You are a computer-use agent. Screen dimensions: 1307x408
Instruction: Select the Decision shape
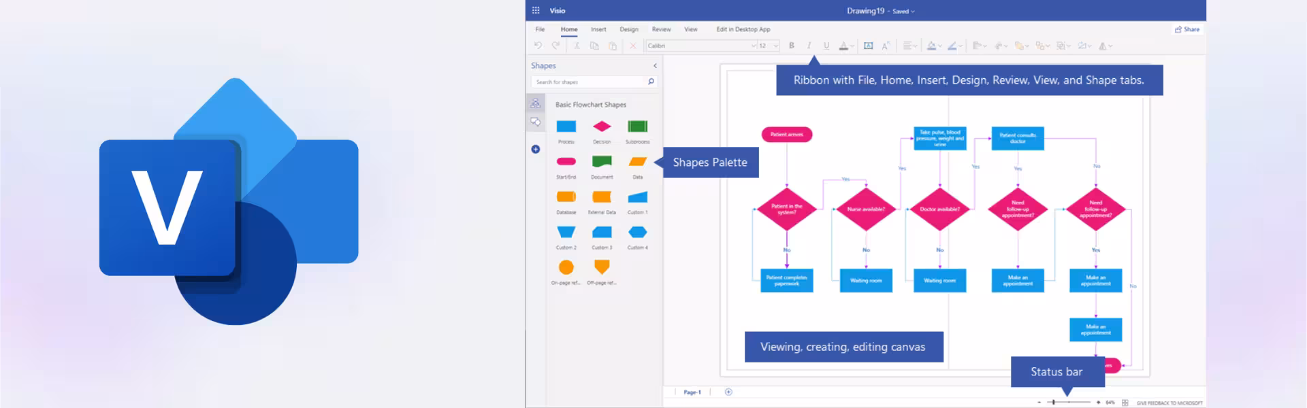pos(602,126)
